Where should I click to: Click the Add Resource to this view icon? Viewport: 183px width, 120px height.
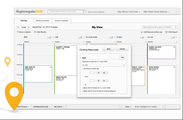coord(141,32)
